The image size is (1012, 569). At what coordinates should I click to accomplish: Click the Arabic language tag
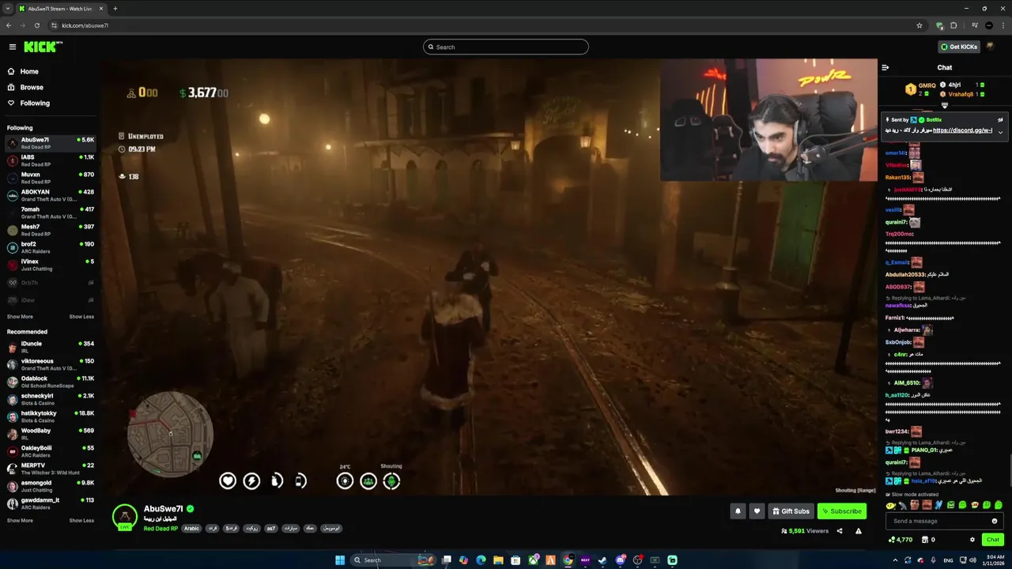coord(192,528)
